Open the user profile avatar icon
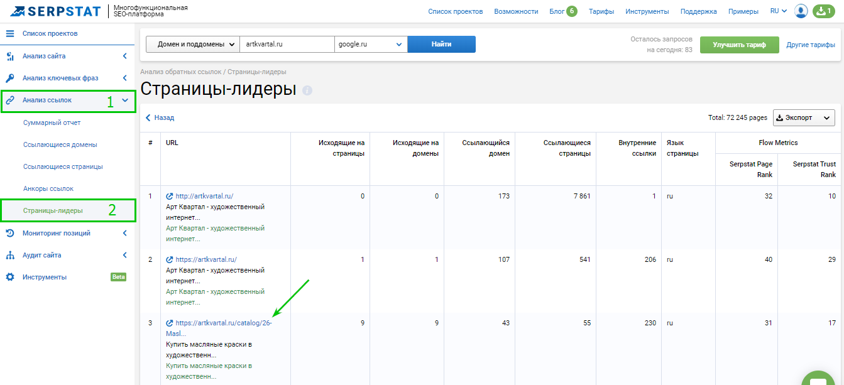The width and height of the screenshot is (844, 385). [801, 11]
